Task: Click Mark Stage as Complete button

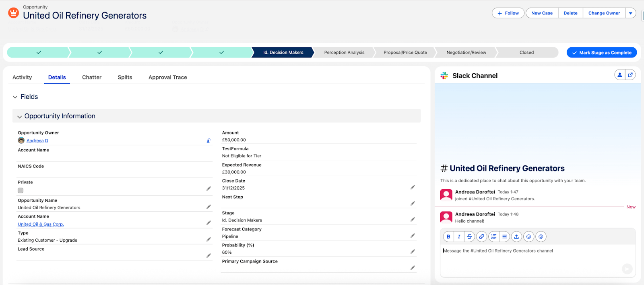Action: click(x=602, y=53)
